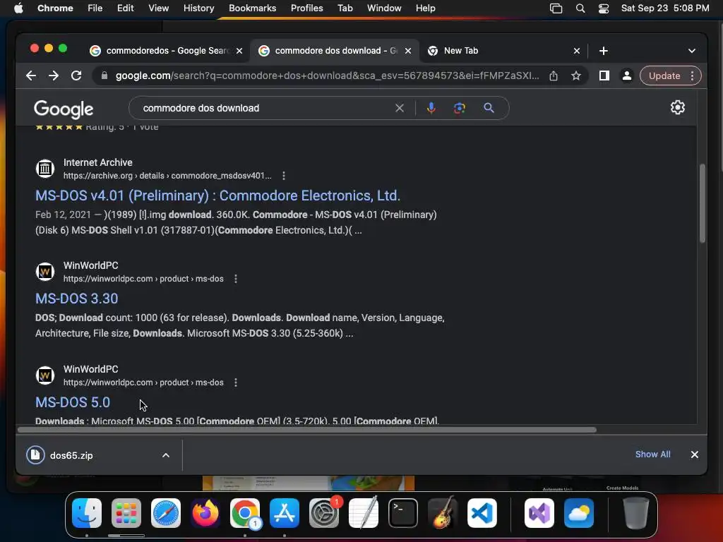Open Terminal from the Dock
The image size is (723, 542).
(x=403, y=513)
